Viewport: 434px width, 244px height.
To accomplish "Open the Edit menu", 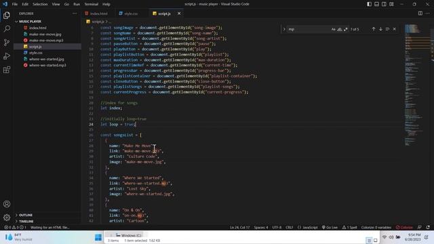I will 25,4.
